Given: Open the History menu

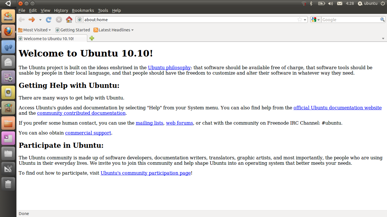Looking at the screenshot, I should 61,10.
